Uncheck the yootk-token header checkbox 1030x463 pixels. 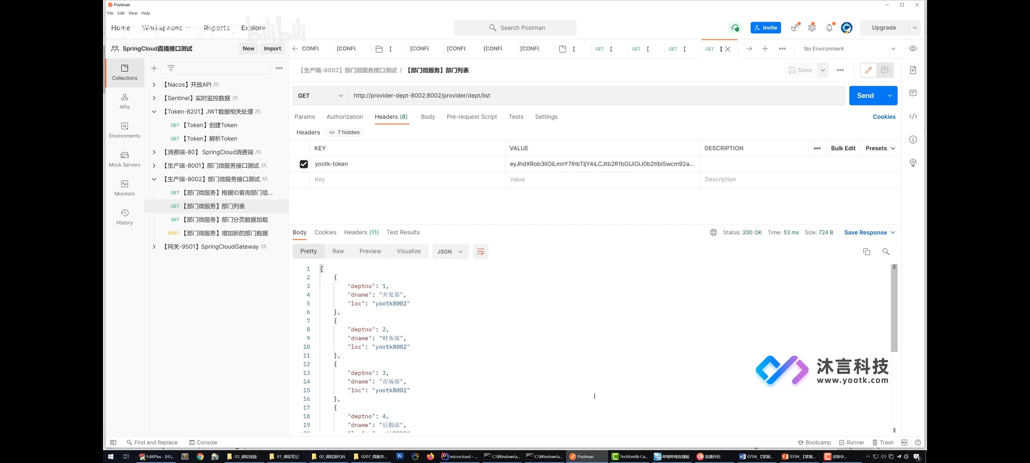pyautogui.click(x=303, y=164)
